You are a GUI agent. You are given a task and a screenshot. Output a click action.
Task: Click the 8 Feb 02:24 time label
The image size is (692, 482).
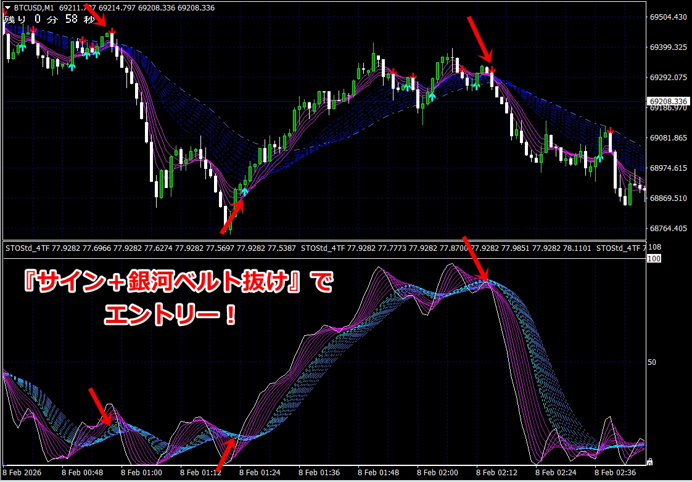[x=556, y=473]
